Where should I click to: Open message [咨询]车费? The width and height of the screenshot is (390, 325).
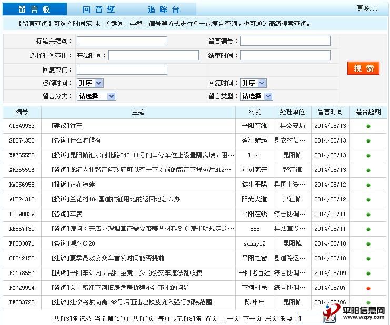(67, 214)
